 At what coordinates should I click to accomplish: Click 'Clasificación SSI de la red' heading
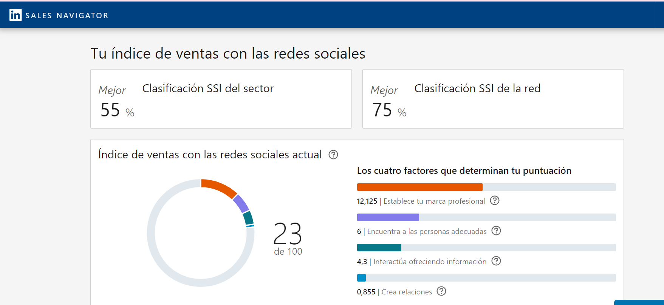pos(477,88)
